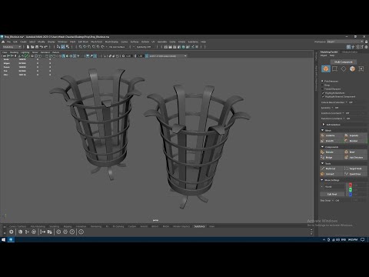The image size is (369, 277).
Task: Open the viewport Lighting menu
Action: pyautogui.click(x=25, y=52)
